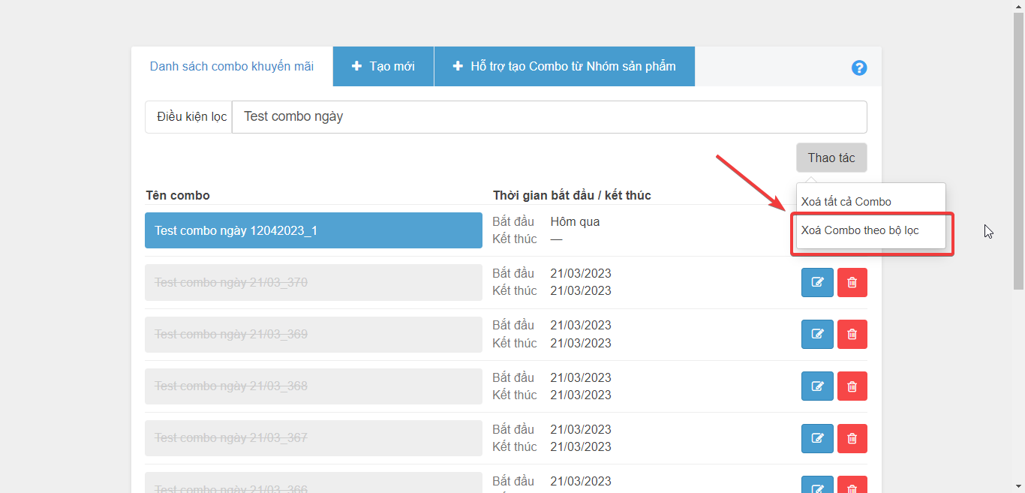Focus the Điều kiện lọc filter field
This screenshot has height=493, width=1025.
pos(549,117)
